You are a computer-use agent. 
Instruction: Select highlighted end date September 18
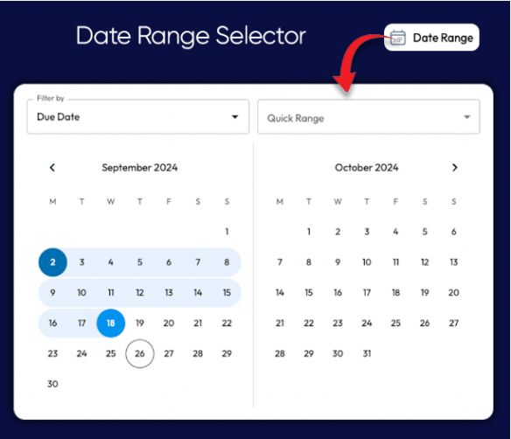(x=111, y=323)
